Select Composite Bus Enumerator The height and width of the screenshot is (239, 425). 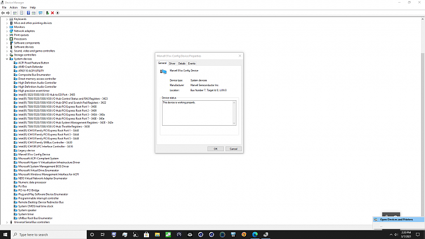(35, 75)
